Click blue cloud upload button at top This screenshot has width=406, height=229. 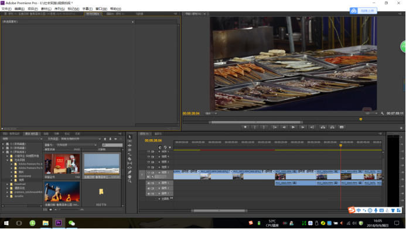click(363, 11)
